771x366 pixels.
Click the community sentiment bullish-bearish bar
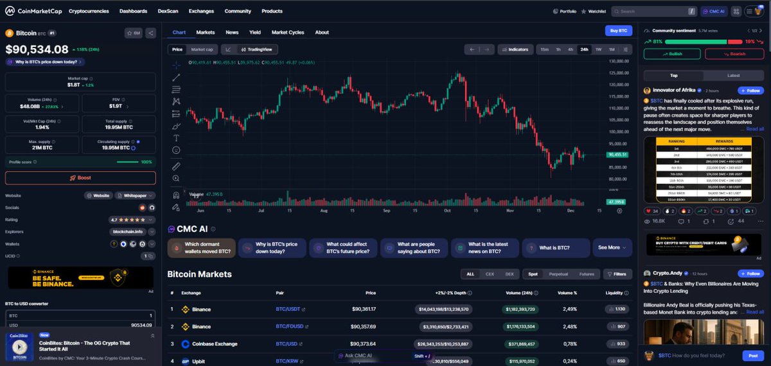(703, 42)
